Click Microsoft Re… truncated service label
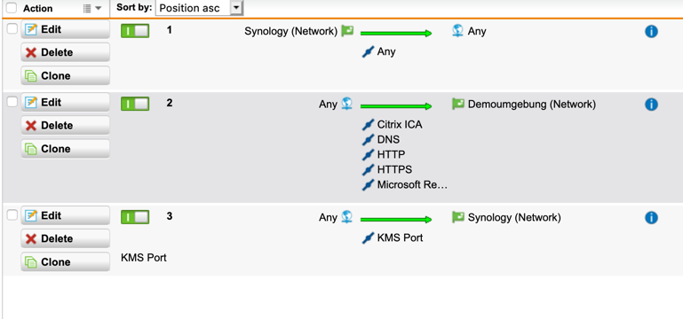 click(x=412, y=184)
